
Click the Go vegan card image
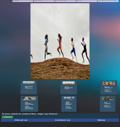coord(107,98)
